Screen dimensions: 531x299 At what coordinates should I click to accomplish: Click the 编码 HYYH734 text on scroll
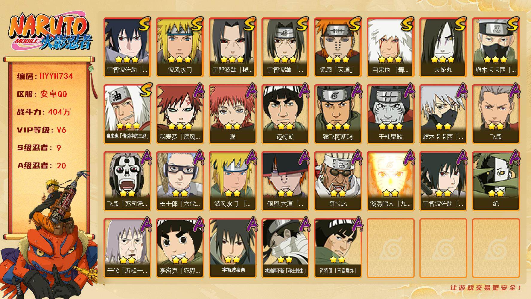tap(45, 76)
